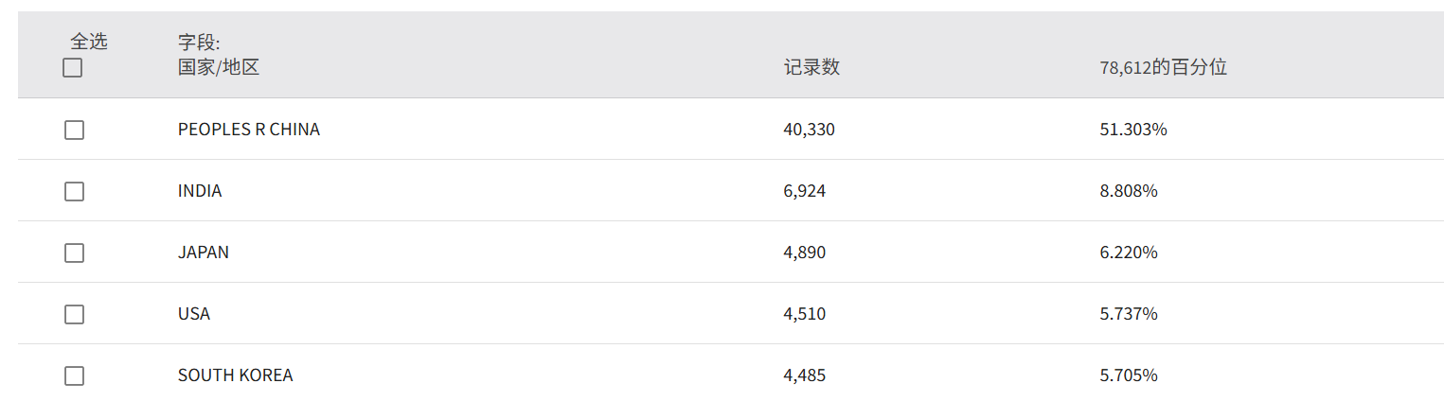Enable the USA row checkbox
Screen dimensions: 1444x401
tap(74, 314)
